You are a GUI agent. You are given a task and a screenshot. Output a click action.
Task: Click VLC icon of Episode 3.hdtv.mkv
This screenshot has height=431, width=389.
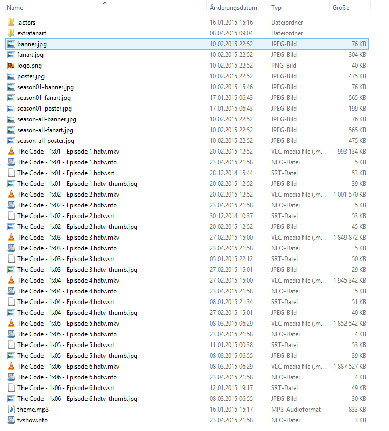click(11, 237)
